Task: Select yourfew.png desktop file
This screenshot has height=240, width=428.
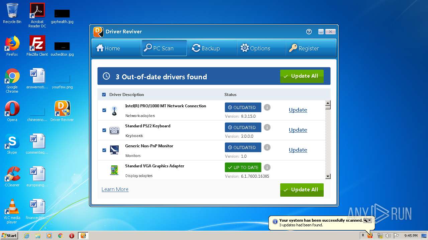Action: coord(62,82)
